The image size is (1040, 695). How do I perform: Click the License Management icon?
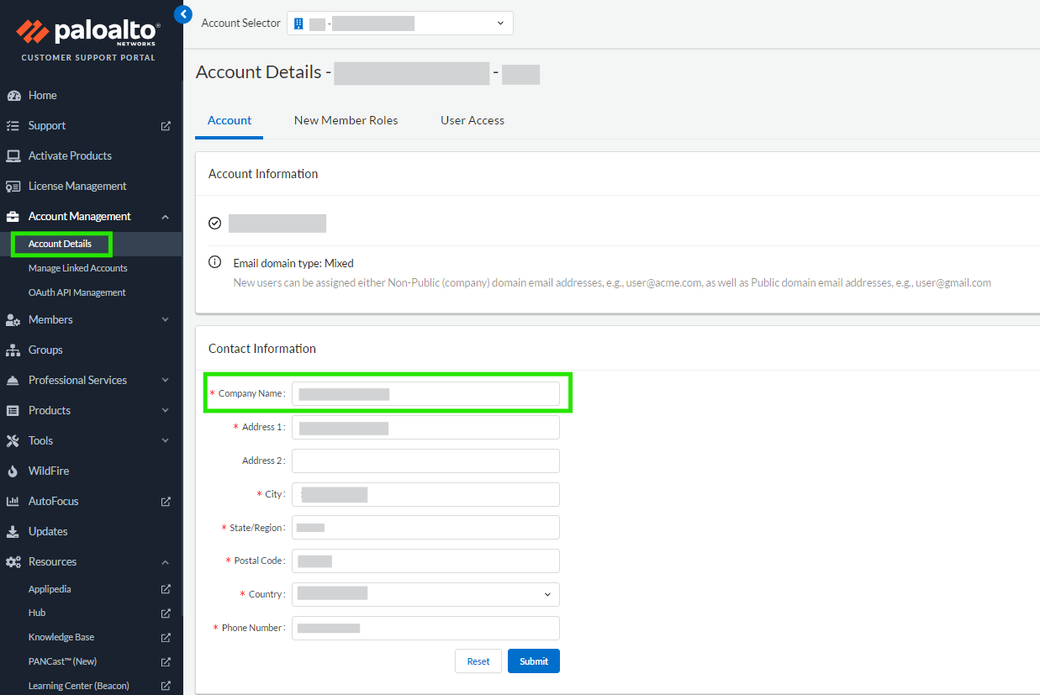click(13, 187)
